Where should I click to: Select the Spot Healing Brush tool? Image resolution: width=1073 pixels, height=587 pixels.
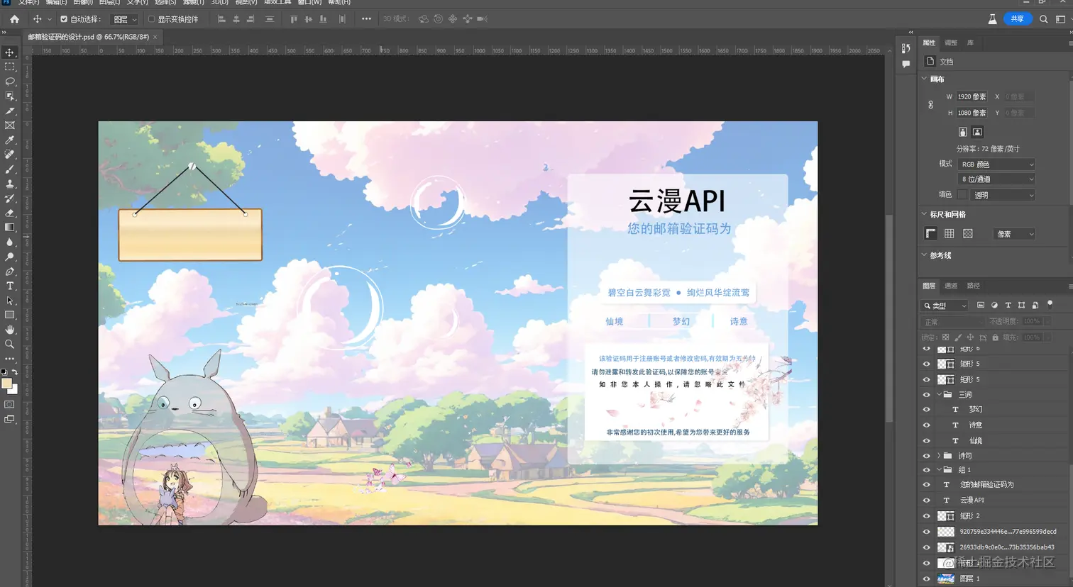pos(10,155)
